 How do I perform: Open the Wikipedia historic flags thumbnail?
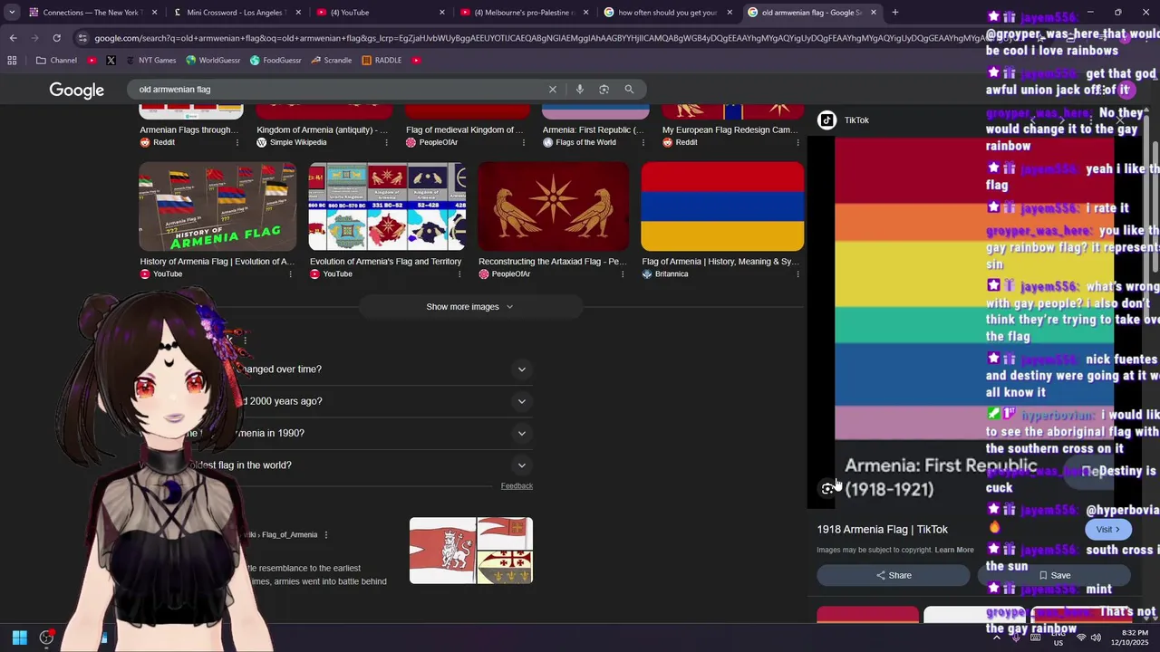pyautogui.click(x=471, y=551)
